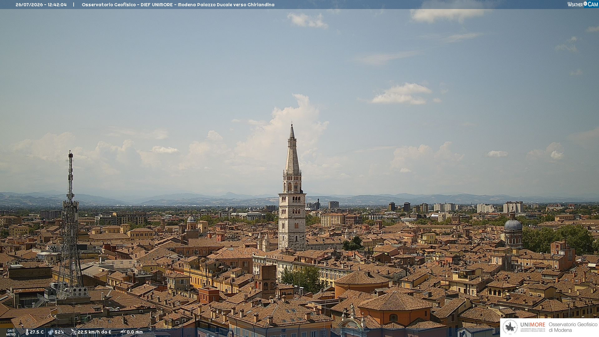
Task: Click the thermometer temperature icon
Action: pyautogui.click(x=27, y=332)
